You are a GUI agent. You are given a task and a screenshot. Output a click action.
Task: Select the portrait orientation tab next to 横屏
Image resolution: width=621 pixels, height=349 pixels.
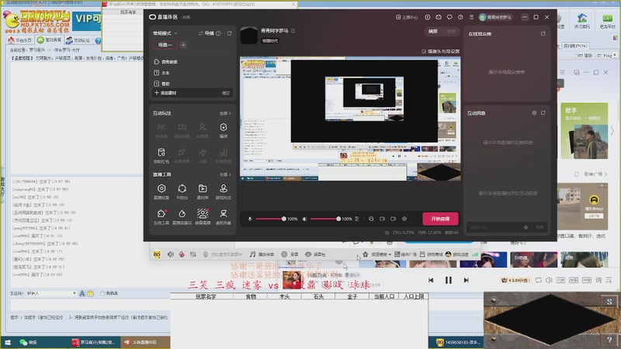pyautogui.click(x=451, y=31)
